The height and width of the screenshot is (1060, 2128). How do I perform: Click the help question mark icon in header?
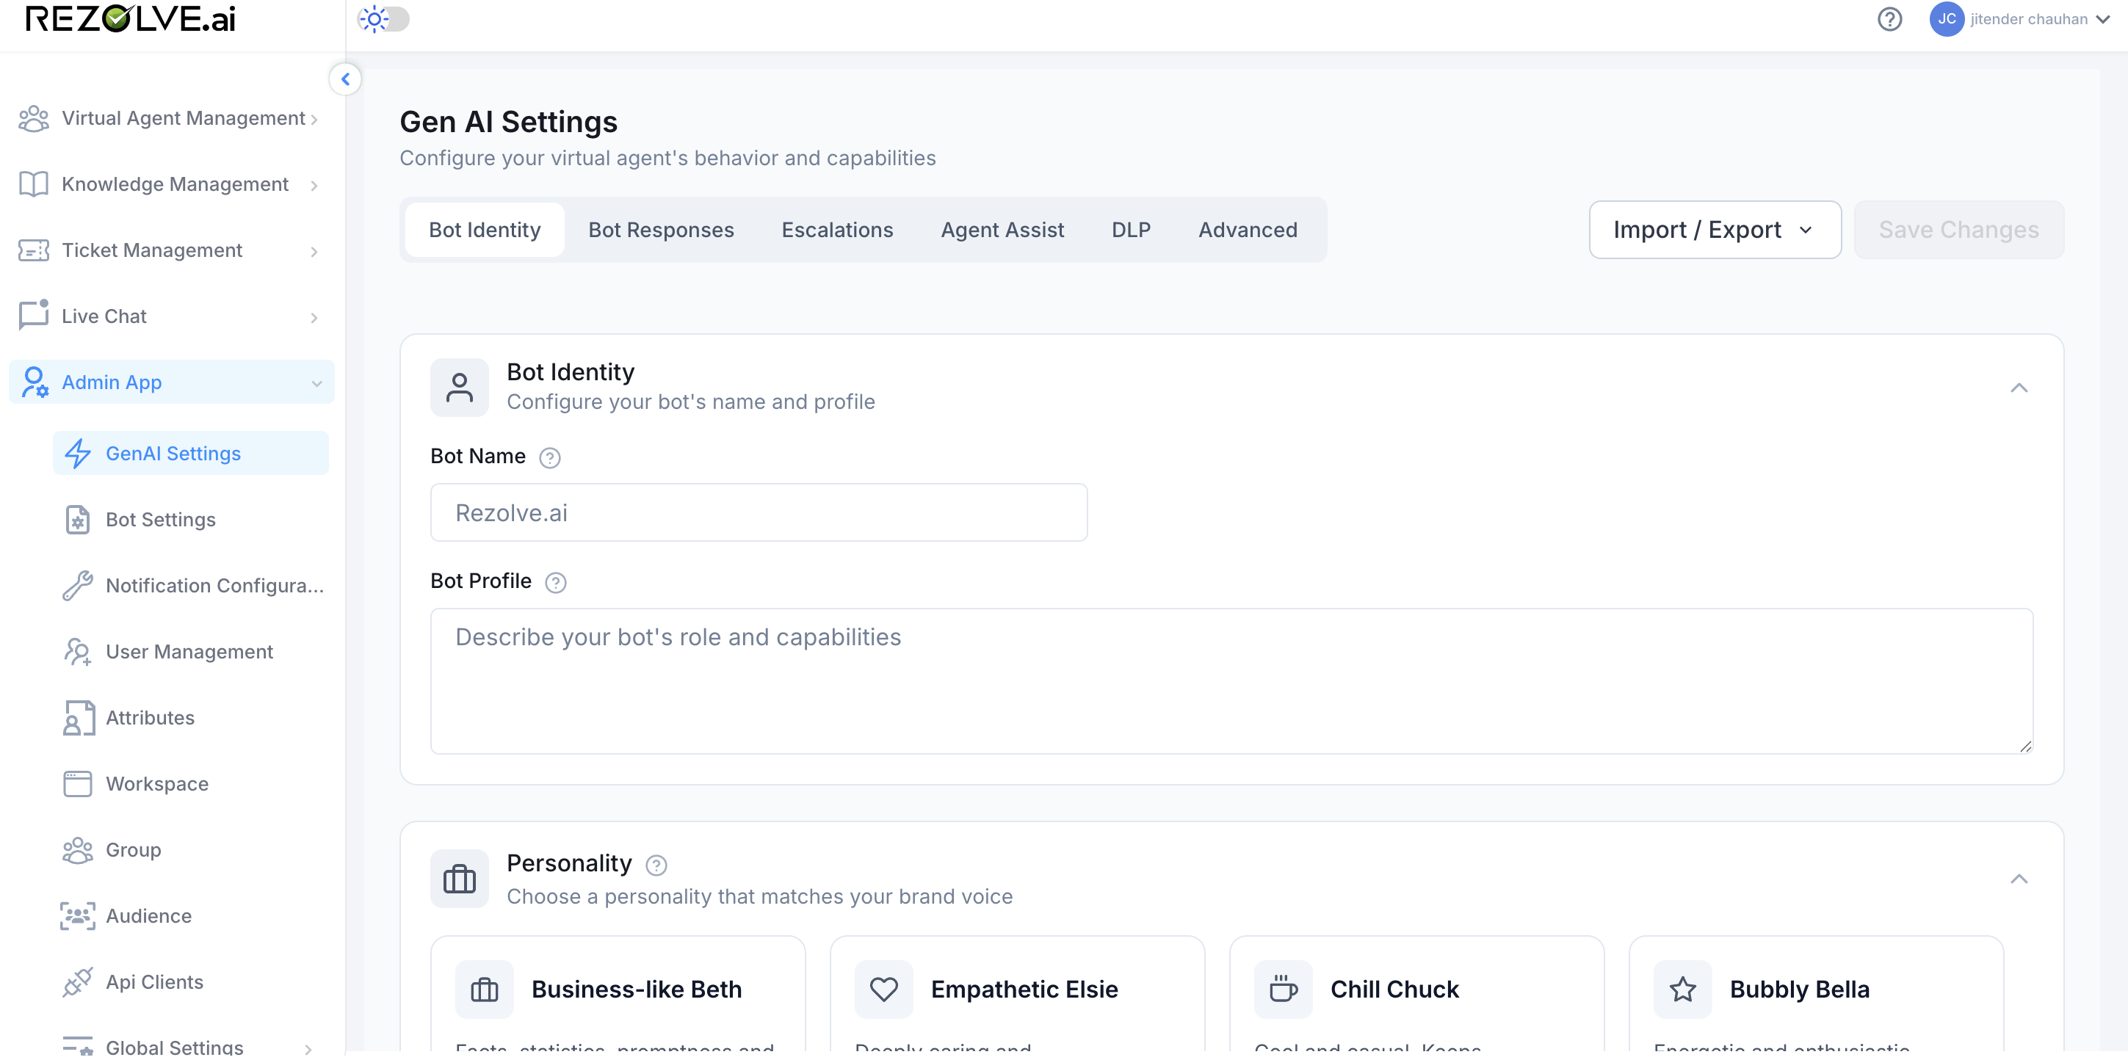[1889, 19]
